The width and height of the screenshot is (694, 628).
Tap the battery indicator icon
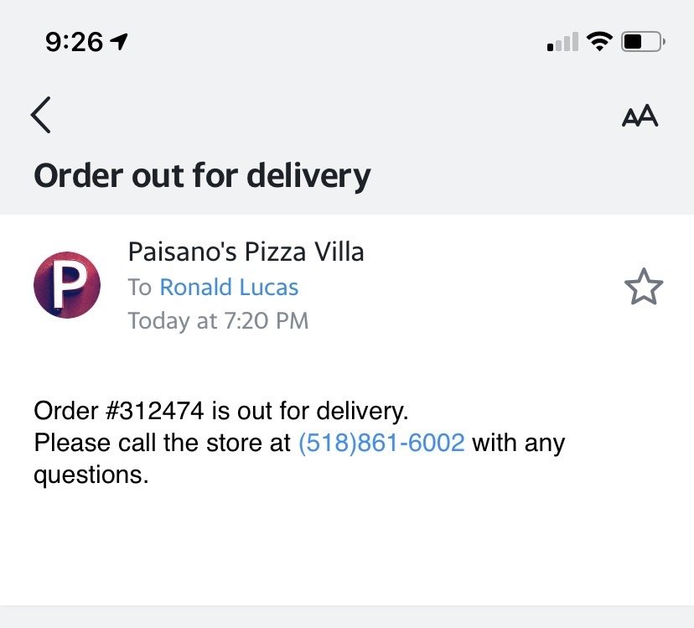643,42
